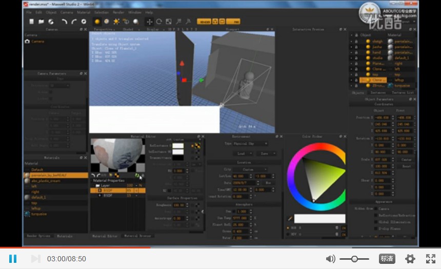Toggle Z-clip Planes checkbox
This screenshot has width=441, height=269.
[376, 228]
